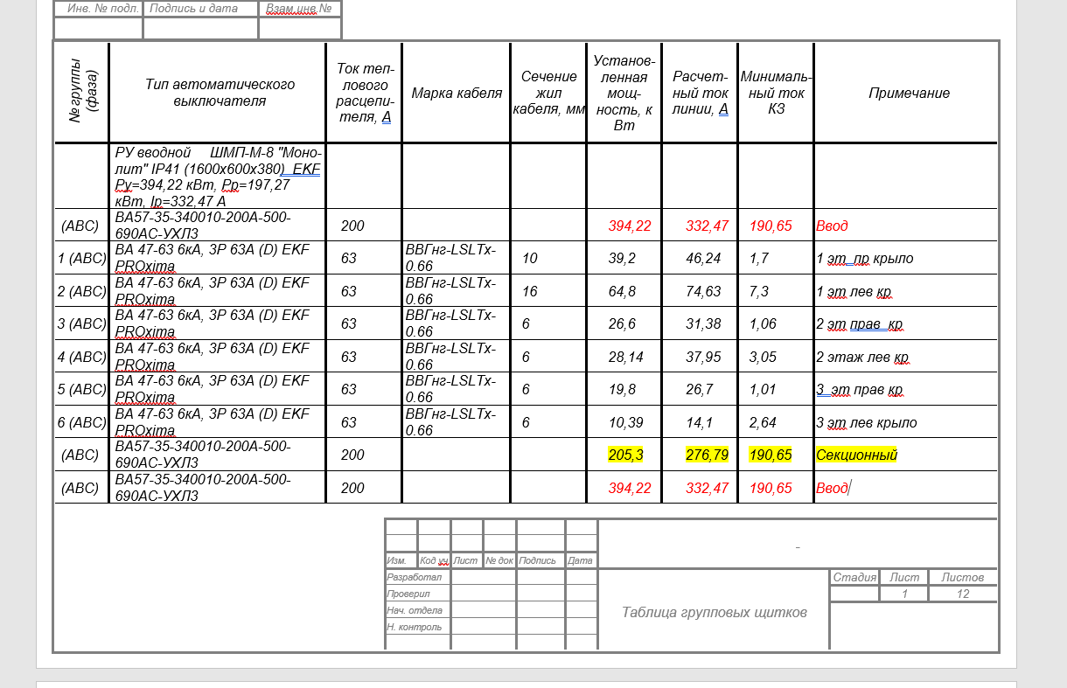Click the 'Н. контроль' stamp field

pyautogui.click(x=417, y=627)
